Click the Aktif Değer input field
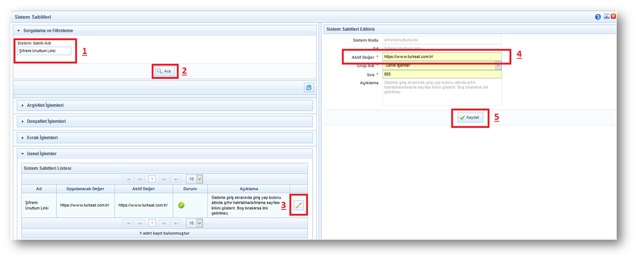Image resolution: width=638 pixels, height=261 pixels. (x=441, y=57)
